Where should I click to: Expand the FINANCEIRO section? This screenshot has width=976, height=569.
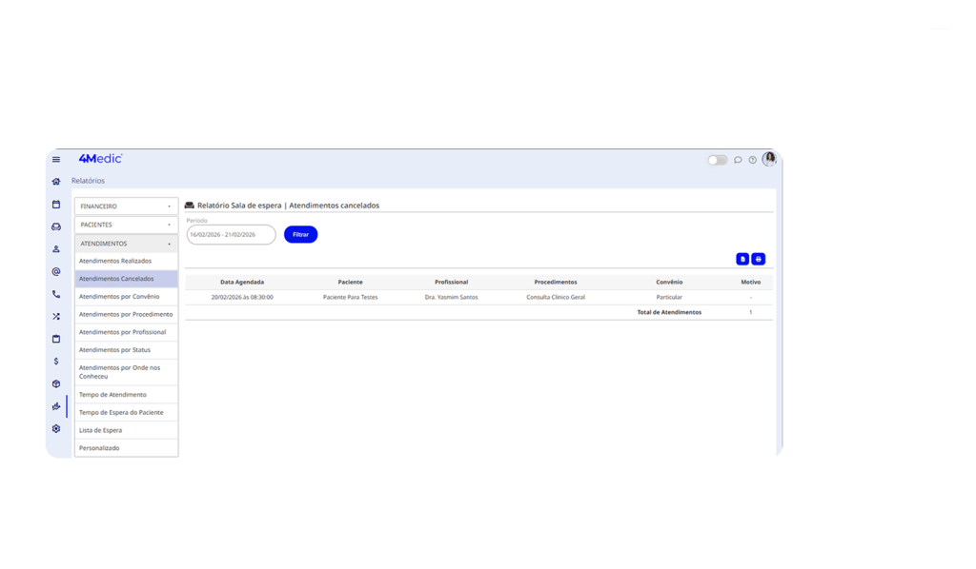coord(126,206)
